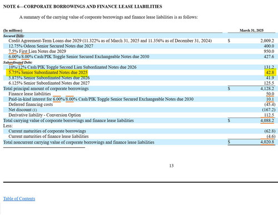Select the Paid-in-kind interest row label

pos(101,99)
